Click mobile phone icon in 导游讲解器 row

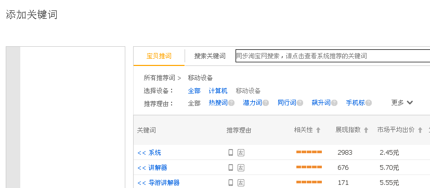231,182
